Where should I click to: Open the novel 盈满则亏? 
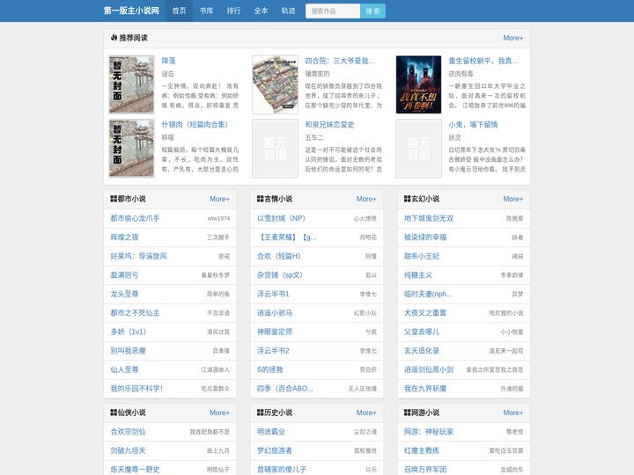click(124, 275)
